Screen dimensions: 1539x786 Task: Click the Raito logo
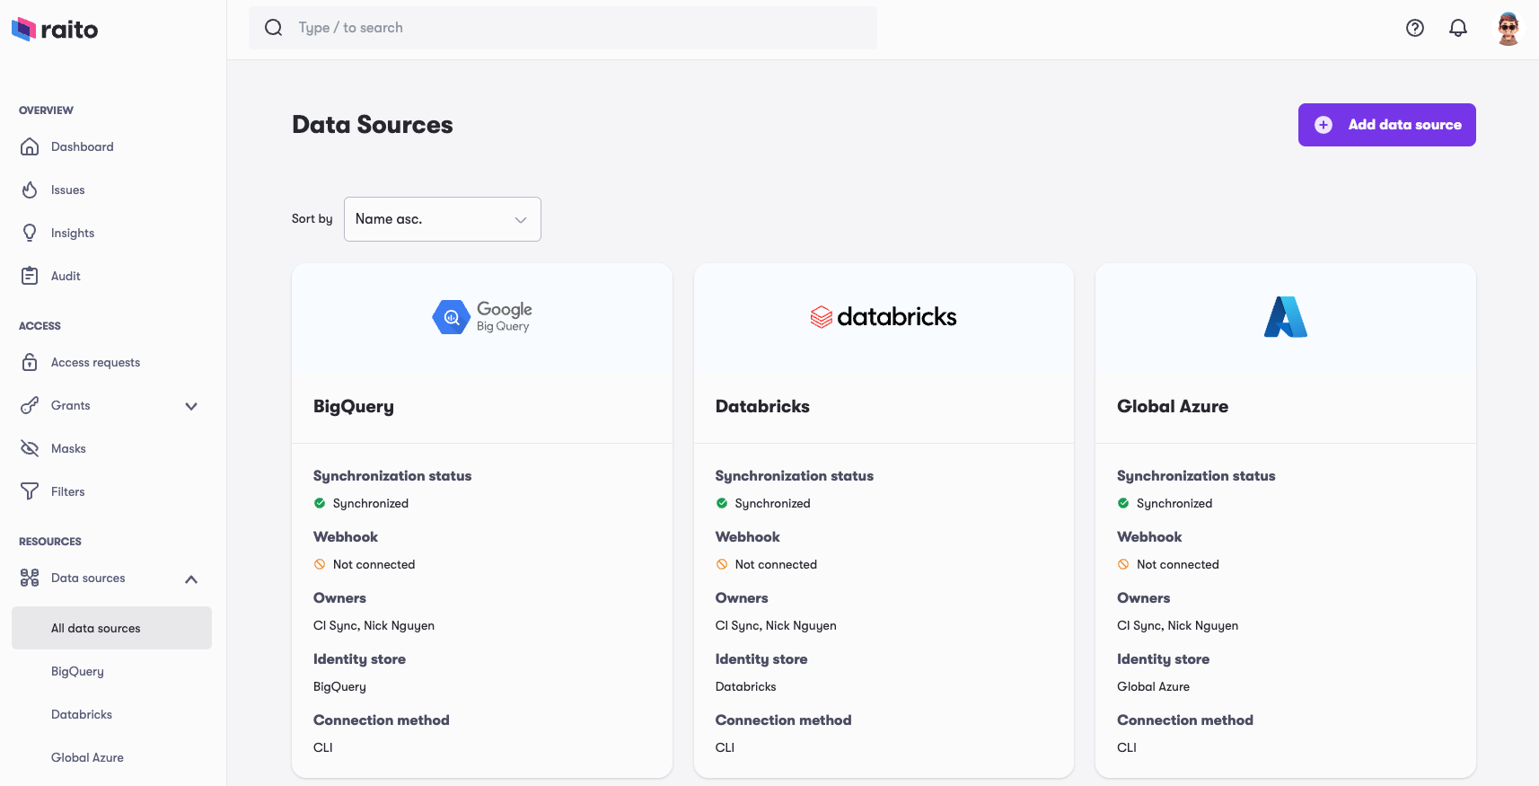(55, 30)
